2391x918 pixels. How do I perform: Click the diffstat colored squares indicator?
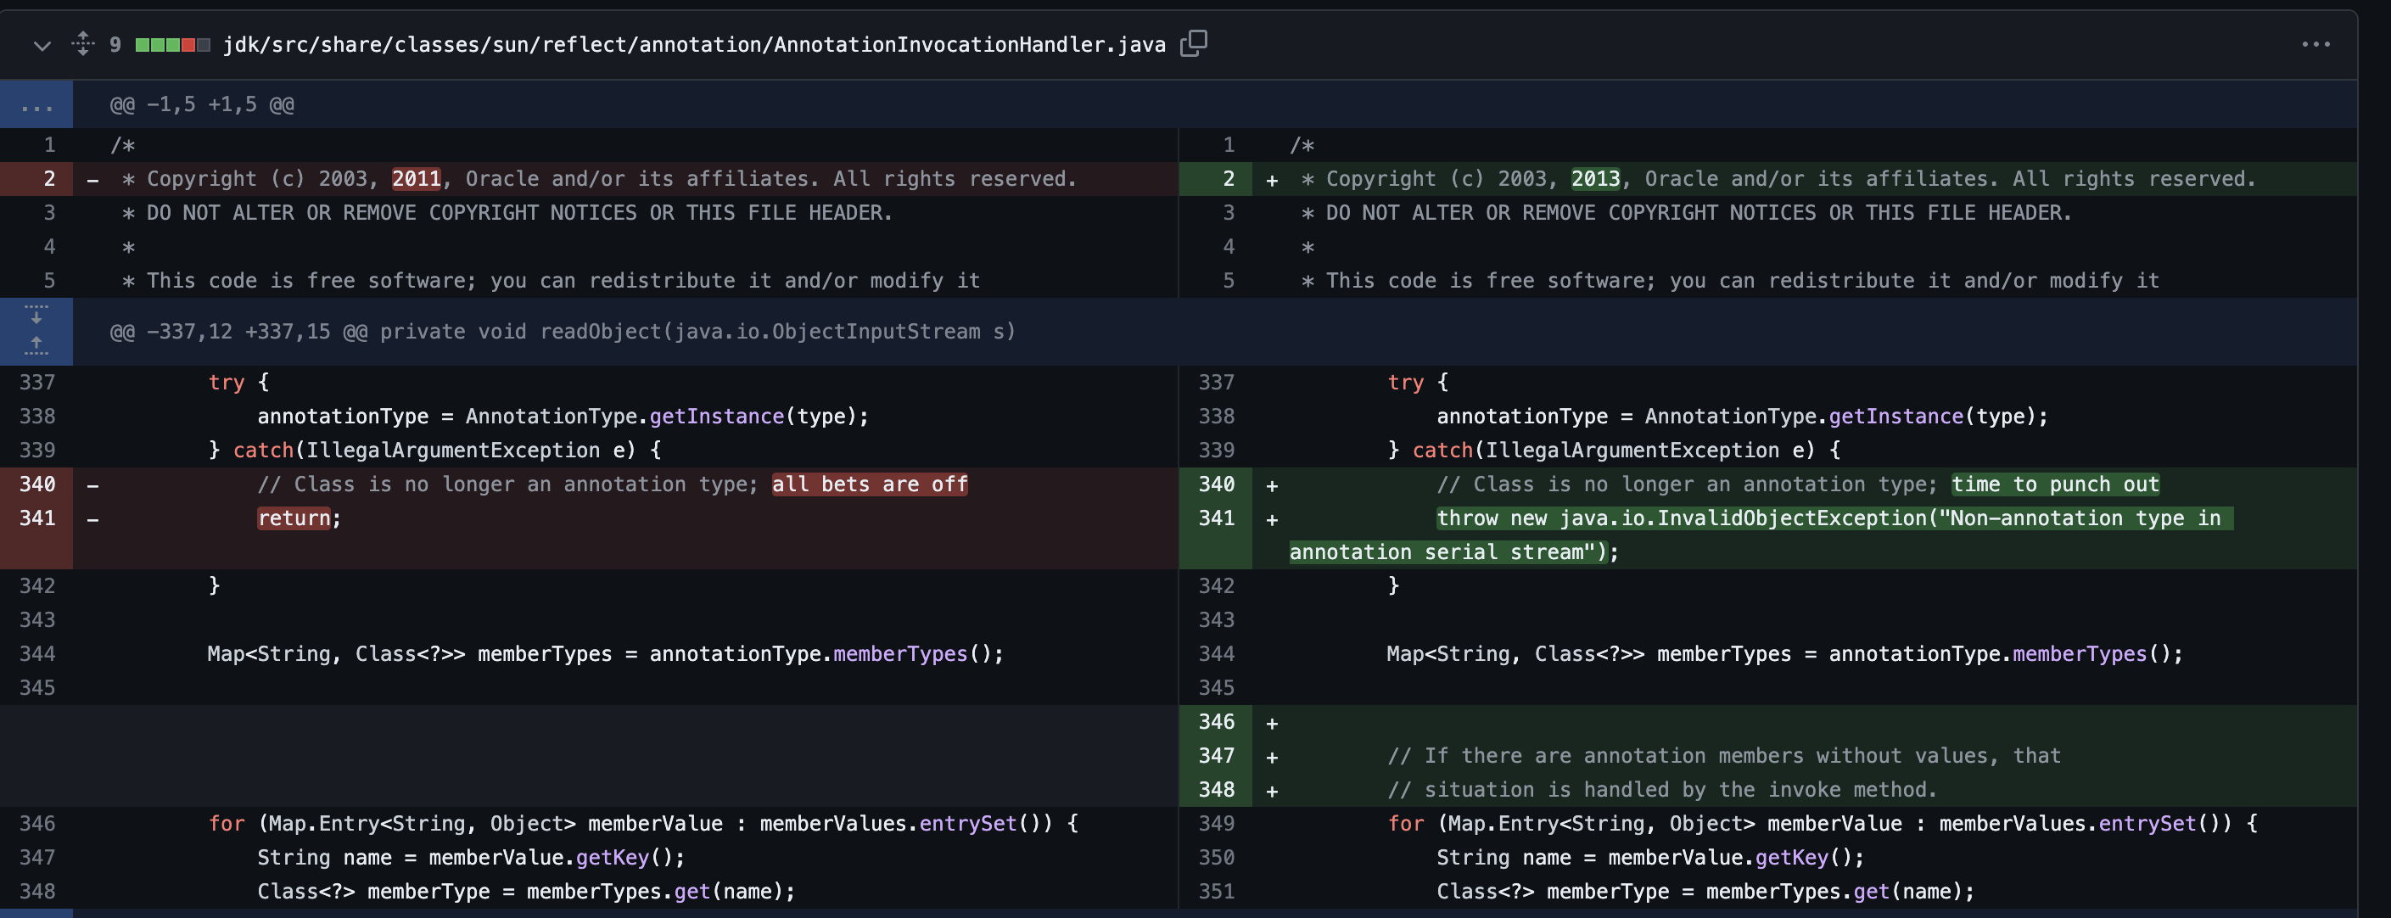(172, 45)
